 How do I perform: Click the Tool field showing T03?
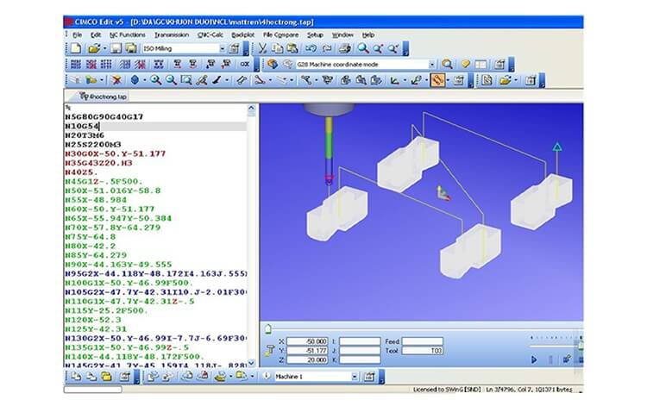pyautogui.click(x=423, y=350)
